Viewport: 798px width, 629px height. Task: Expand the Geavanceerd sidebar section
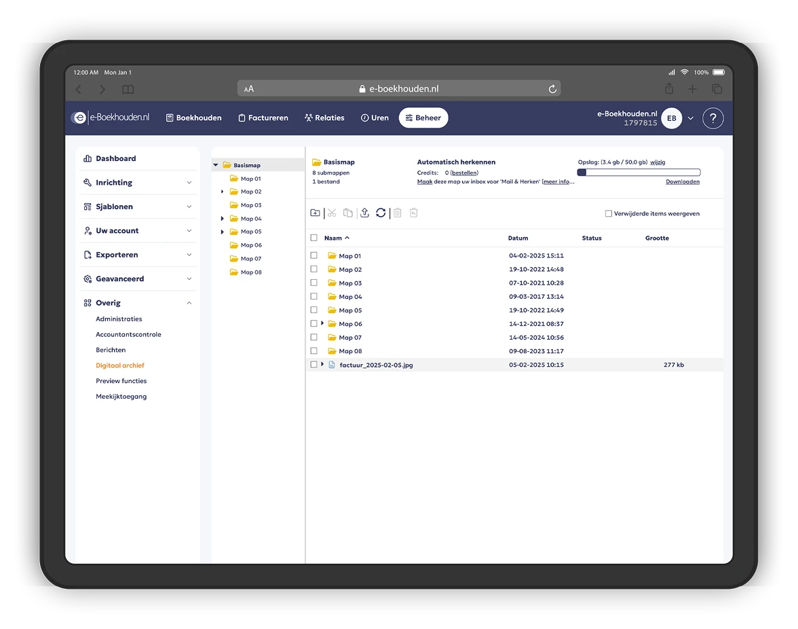coord(137,278)
